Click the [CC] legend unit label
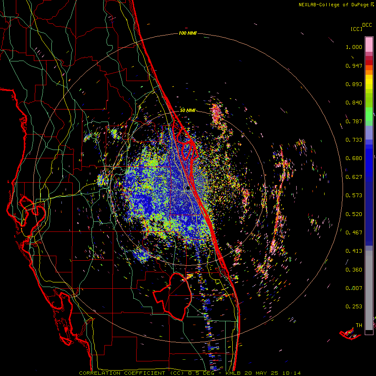The width and height of the screenshot is (376, 376). 356,29
